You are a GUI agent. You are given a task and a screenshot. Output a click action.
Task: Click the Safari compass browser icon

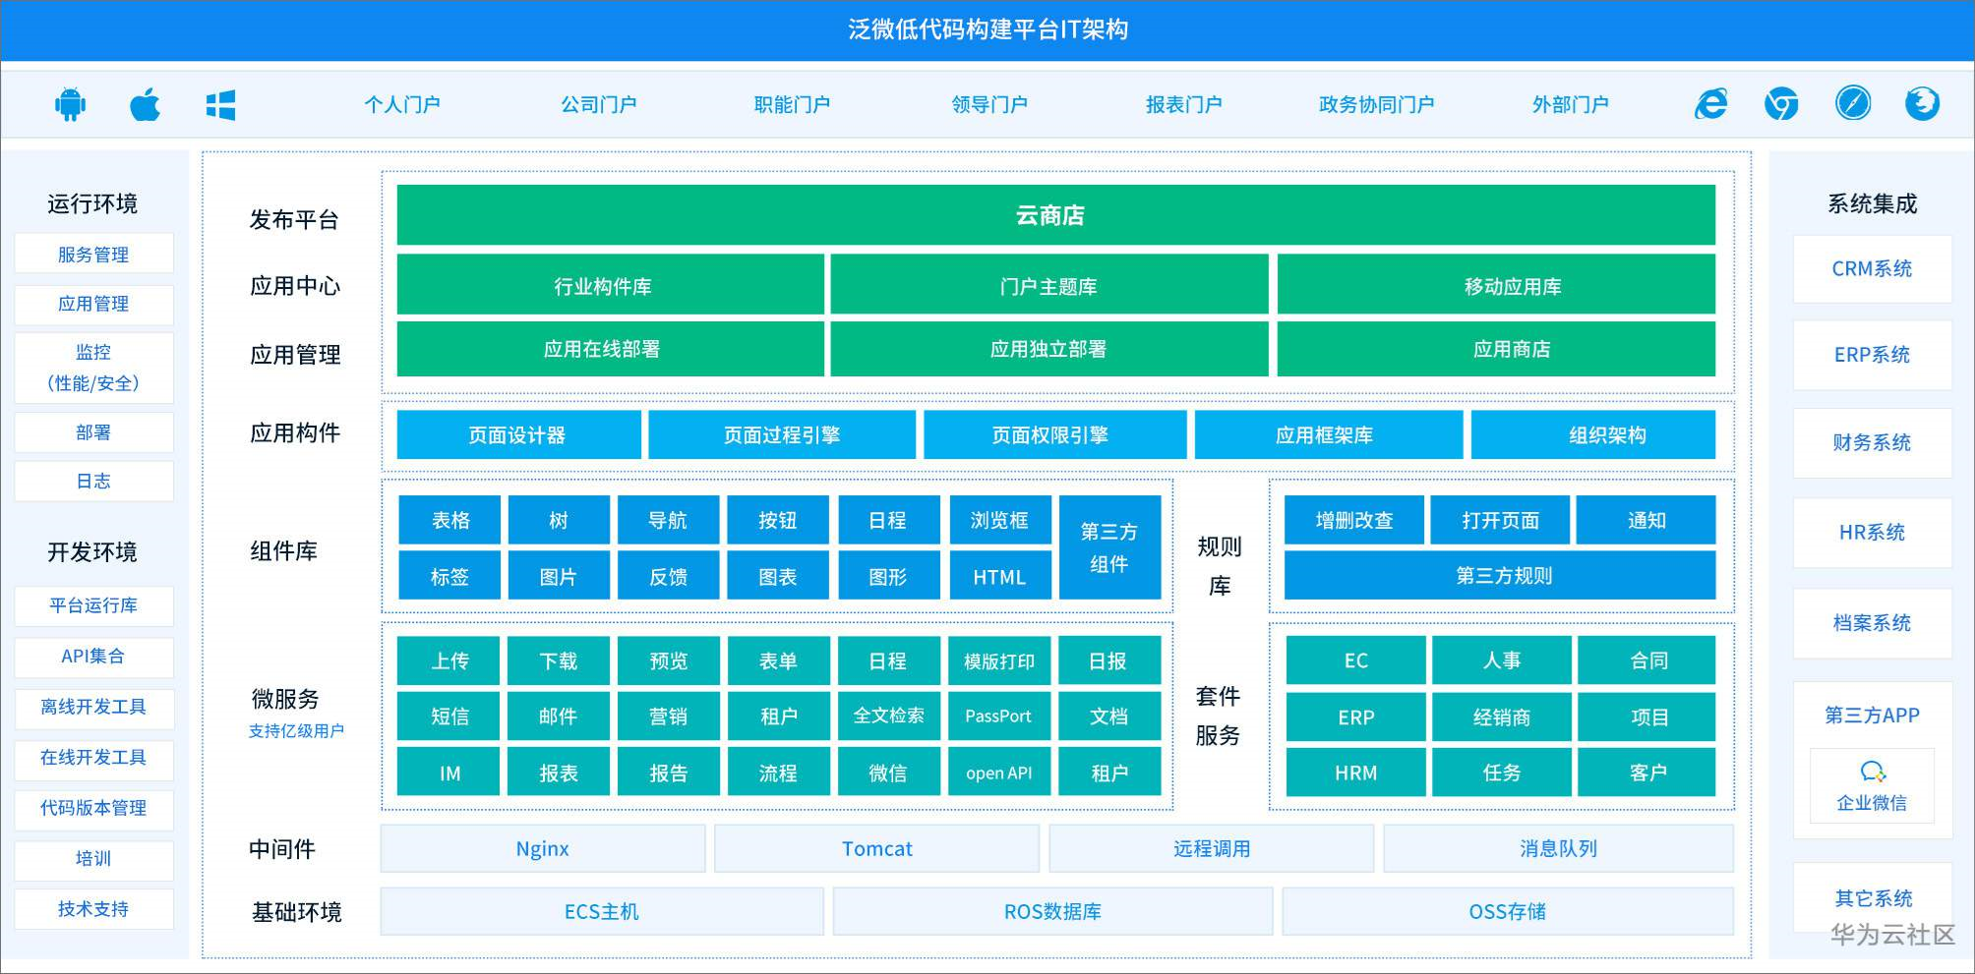click(x=1853, y=103)
